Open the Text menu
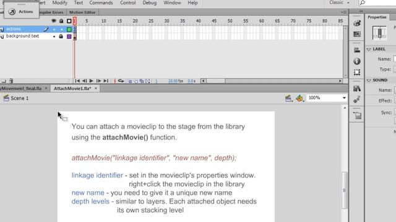The height and width of the screenshot is (222, 396). [79, 2]
